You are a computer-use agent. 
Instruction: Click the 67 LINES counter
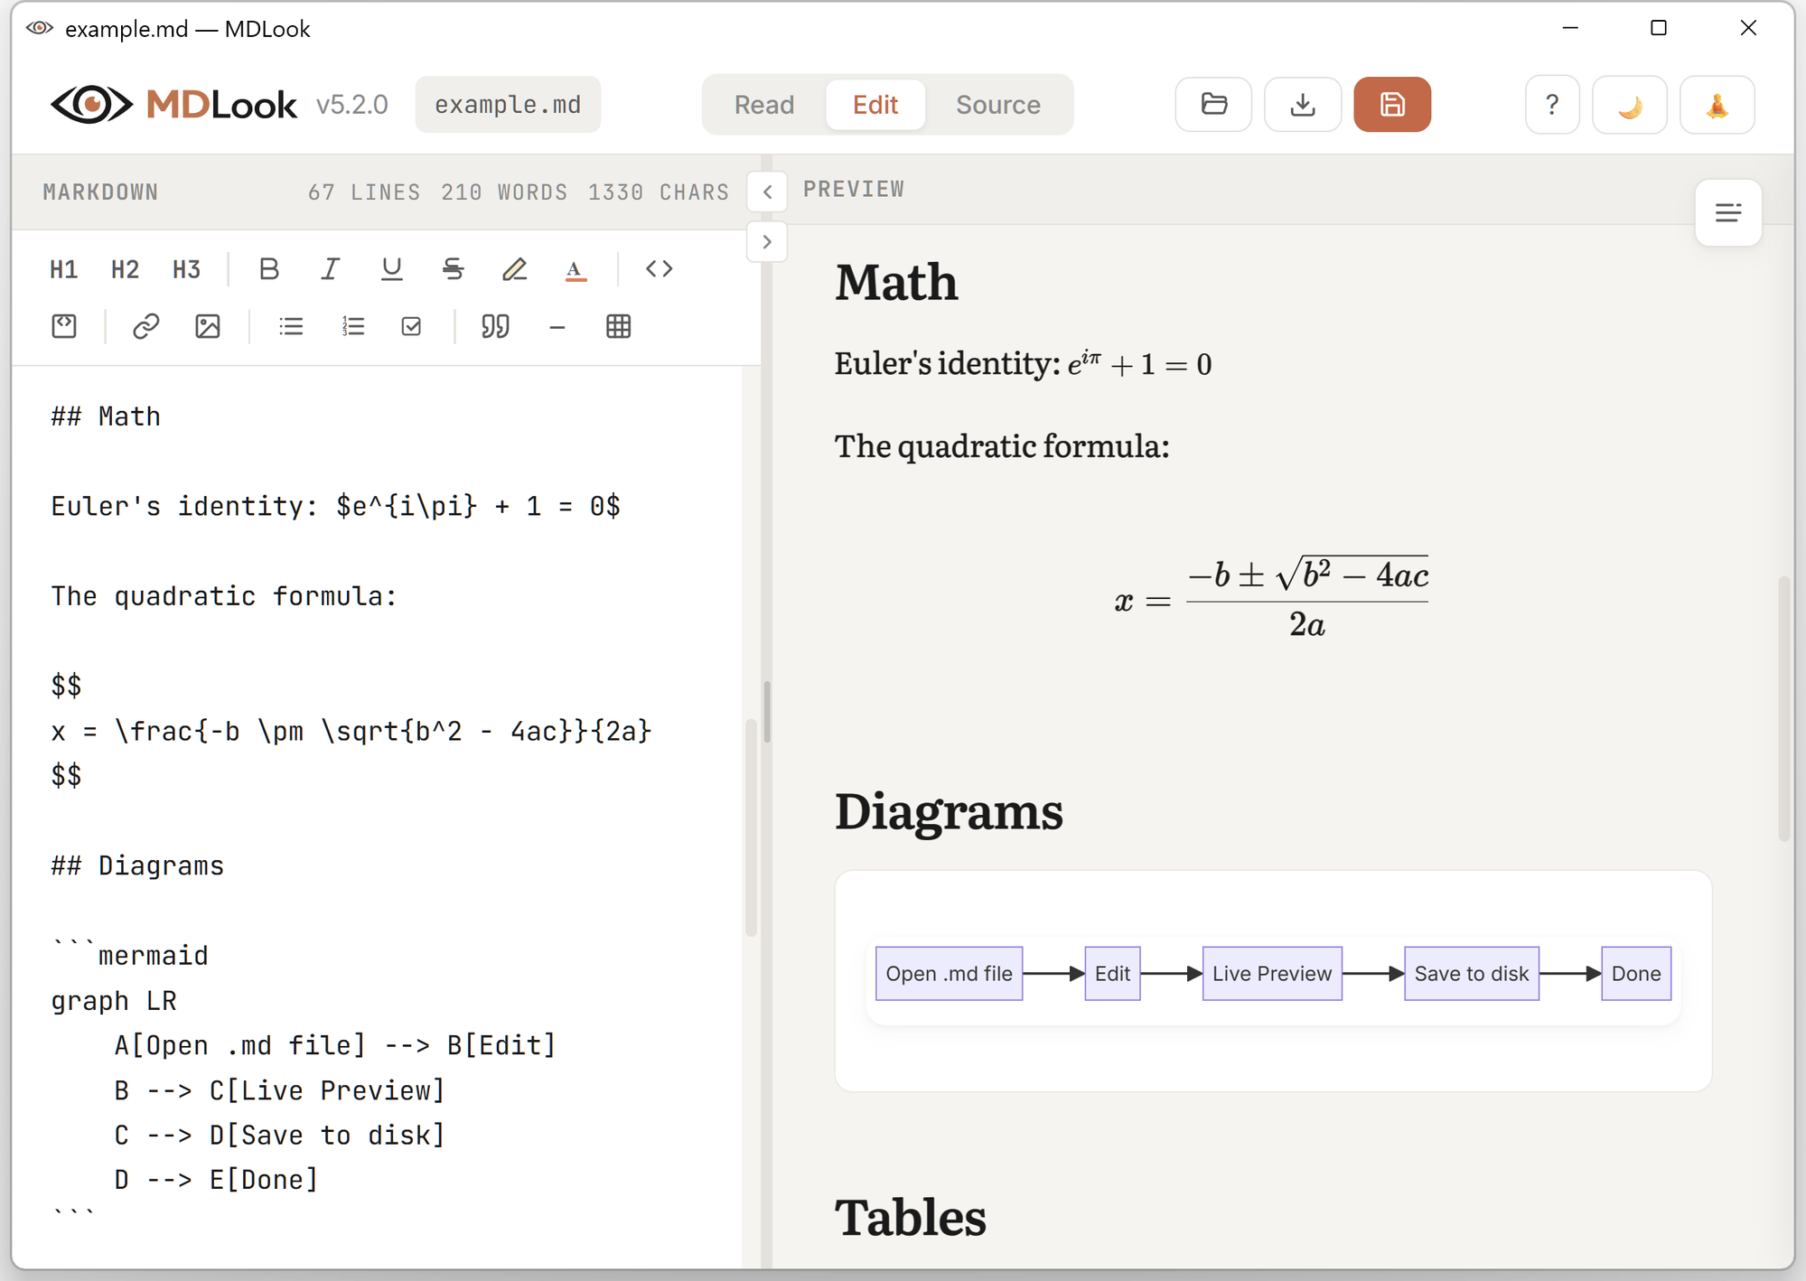point(364,192)
